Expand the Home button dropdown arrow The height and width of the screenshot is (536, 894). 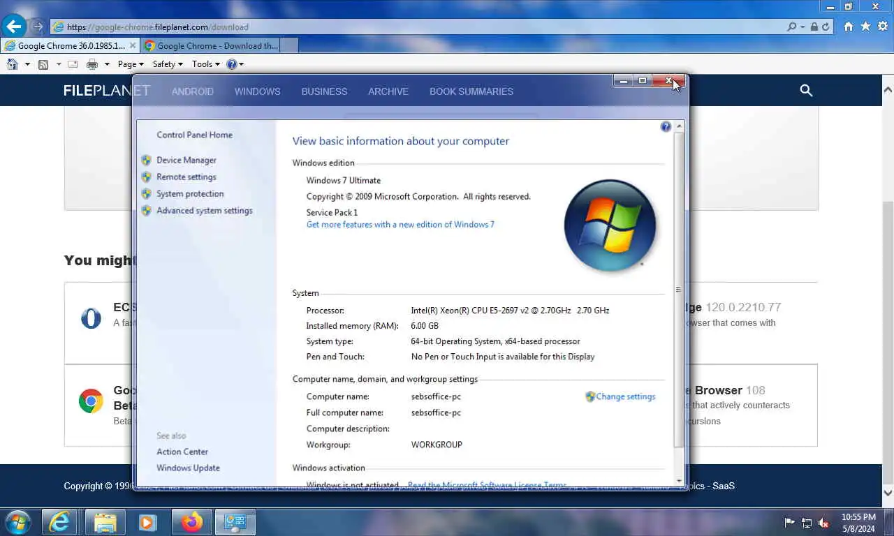click(27, 64)
